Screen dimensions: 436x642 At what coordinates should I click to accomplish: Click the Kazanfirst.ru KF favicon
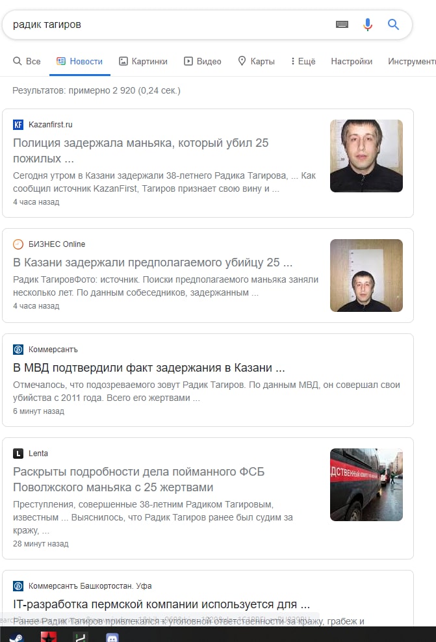tap(18, 125)
